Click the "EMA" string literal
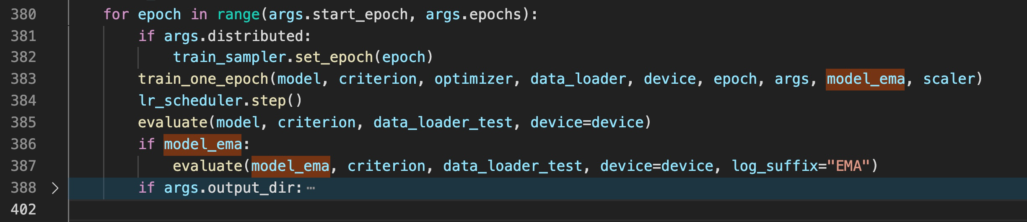The width and height of the screenshot is (1027, 222). [848, 166]
